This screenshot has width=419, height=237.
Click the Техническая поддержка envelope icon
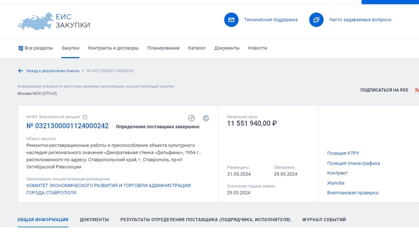click(x=231, y=20)
